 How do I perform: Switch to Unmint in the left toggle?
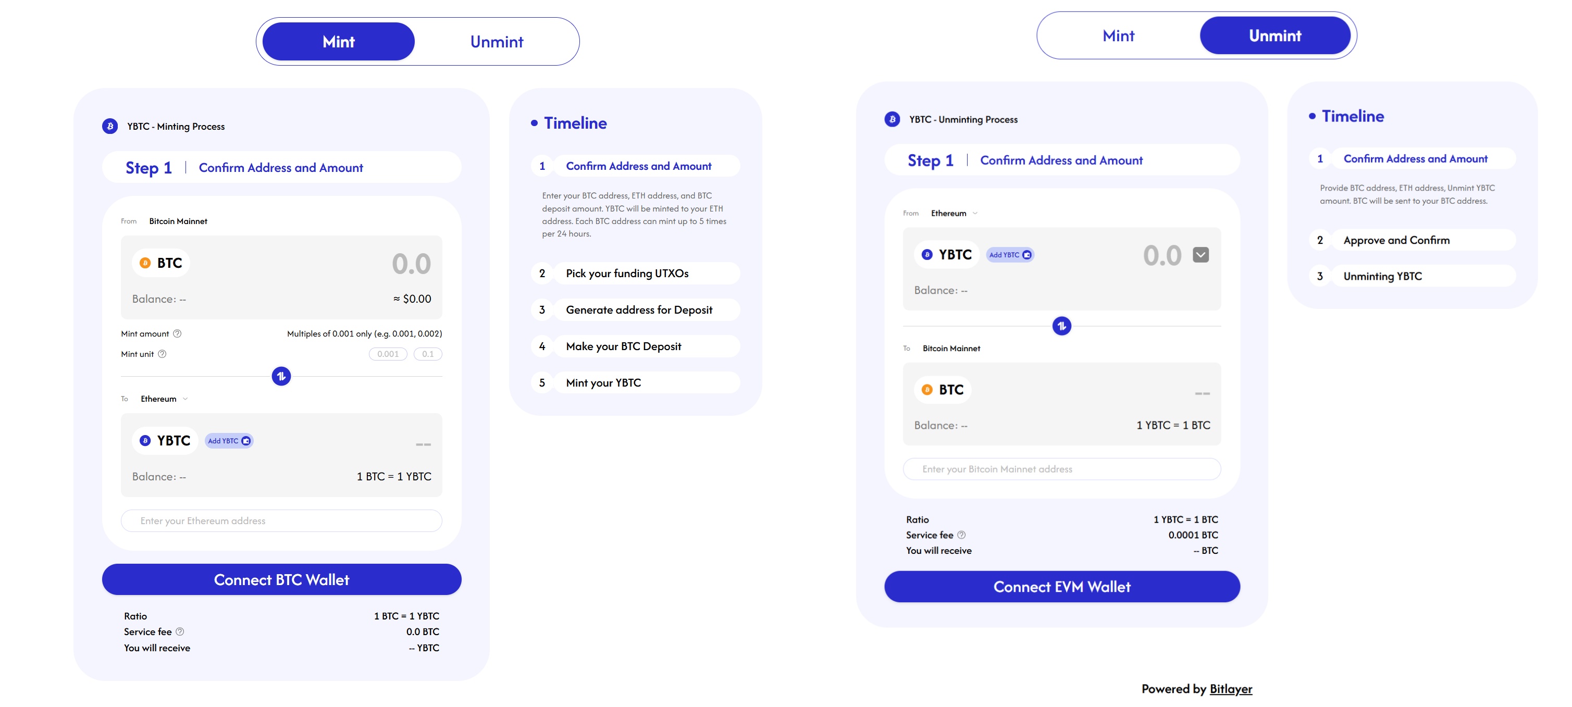496,42
